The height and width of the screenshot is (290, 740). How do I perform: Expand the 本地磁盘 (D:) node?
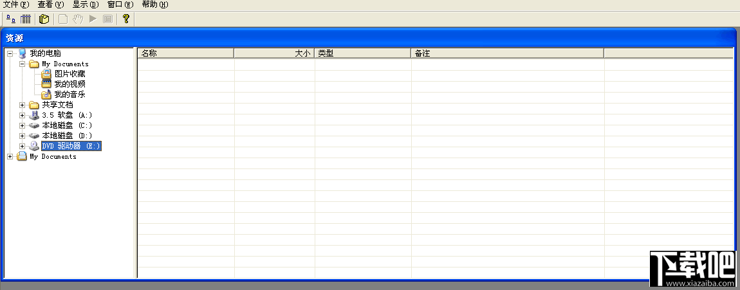click(x=22, y=136)
